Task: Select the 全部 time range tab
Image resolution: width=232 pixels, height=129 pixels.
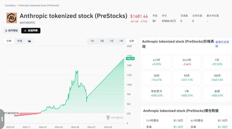Action: tap(131, 41)
